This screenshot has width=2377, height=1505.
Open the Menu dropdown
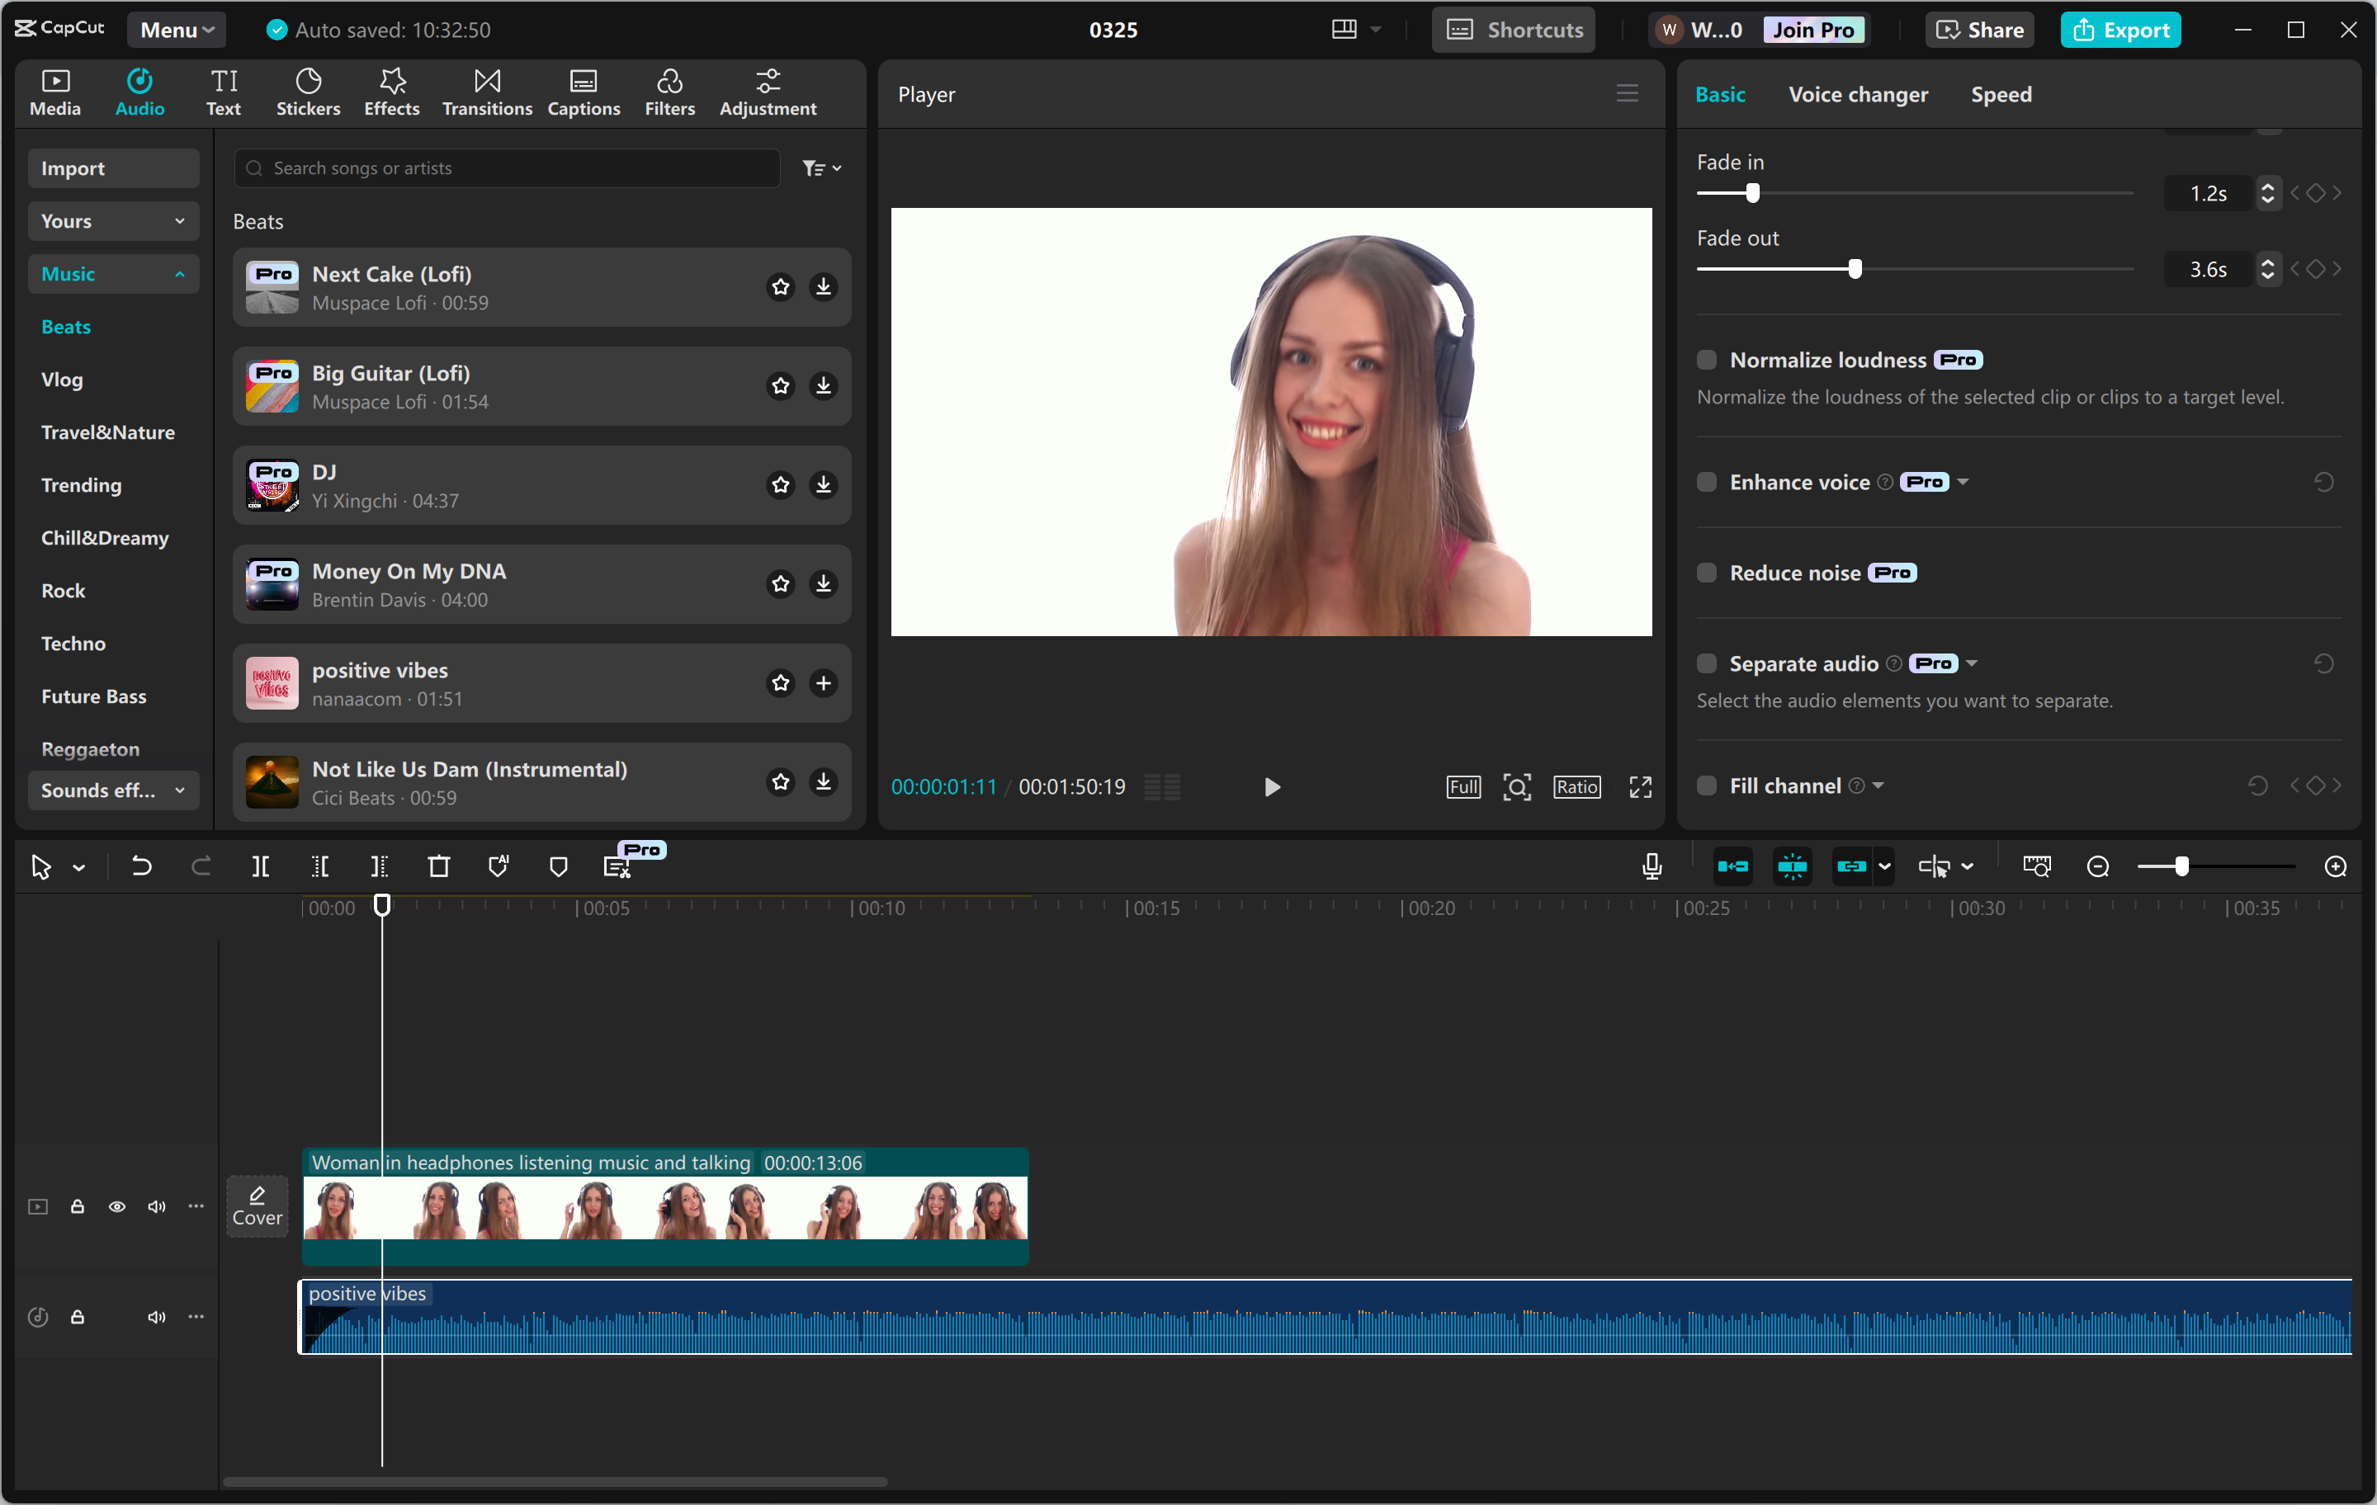pyautogui.click(x=177, y=30)
